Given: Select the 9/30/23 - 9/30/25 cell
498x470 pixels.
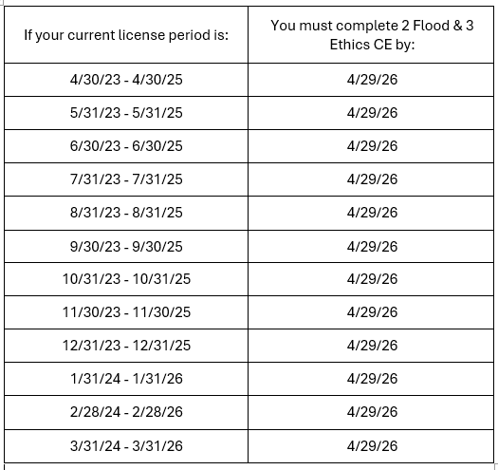Looking at the screenshot, I should (126, 247).
